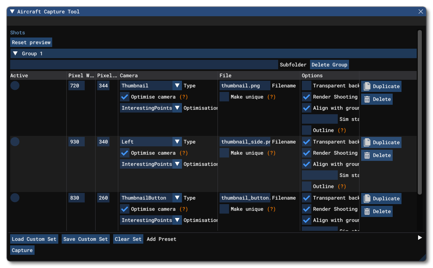Click Delete trash icon for thumbnail.png shot
Viewport: 433px width, 268px height.
pyautogui.click(x=367, y=99)
